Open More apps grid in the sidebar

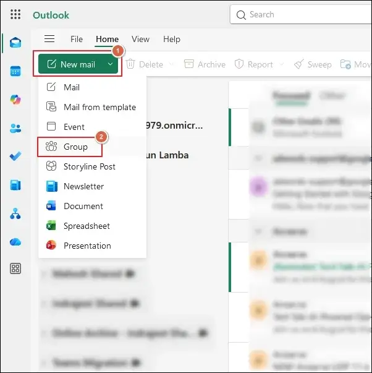click(15, 269)
